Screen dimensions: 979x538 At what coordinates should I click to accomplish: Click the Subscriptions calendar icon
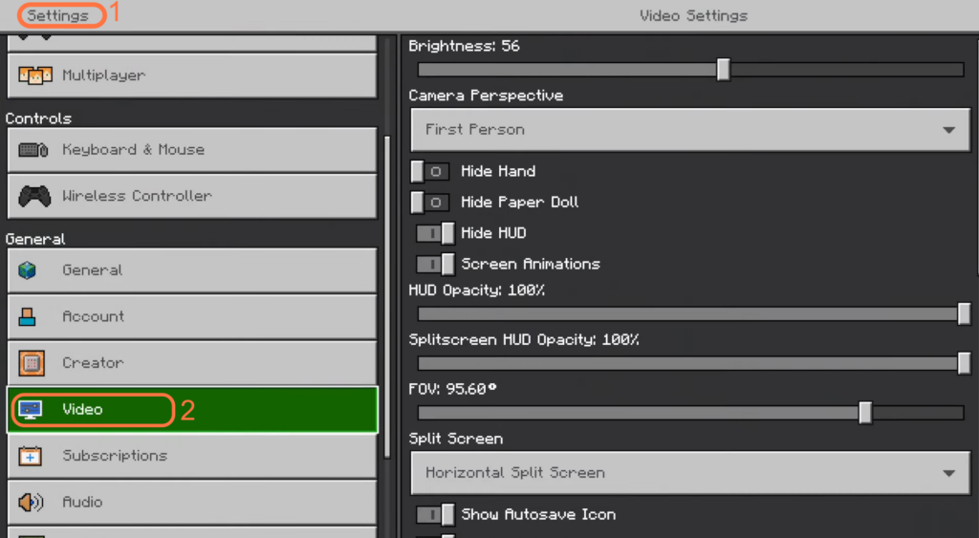(30, 456)
